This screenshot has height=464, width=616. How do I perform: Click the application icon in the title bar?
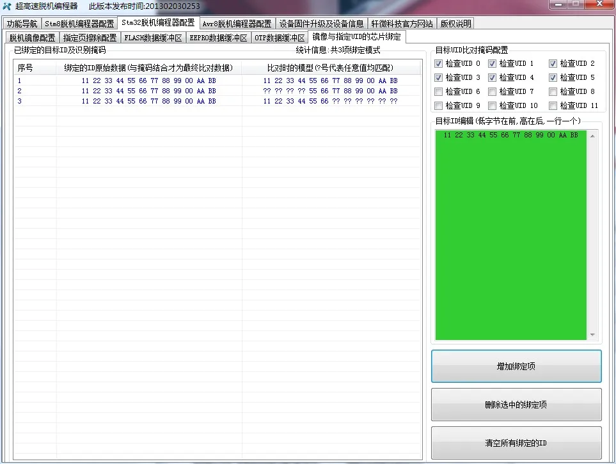(x=6, y=5)
